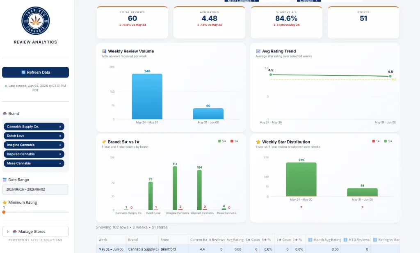Click the Powered by Avelle Solutions text
Screen dimensions: 420x253
point(35,240)
